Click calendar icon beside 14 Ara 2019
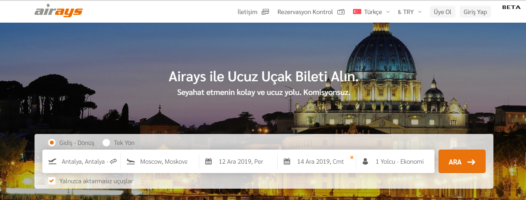Image resolution: width=526 pixels, height=200 pixels. click(287, 161)
